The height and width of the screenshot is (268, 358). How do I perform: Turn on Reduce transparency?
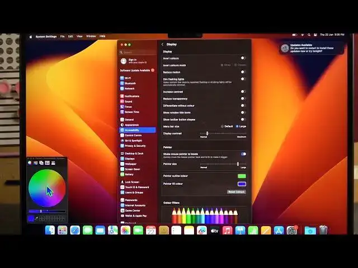pyautogui.click(x=243, y=99)
